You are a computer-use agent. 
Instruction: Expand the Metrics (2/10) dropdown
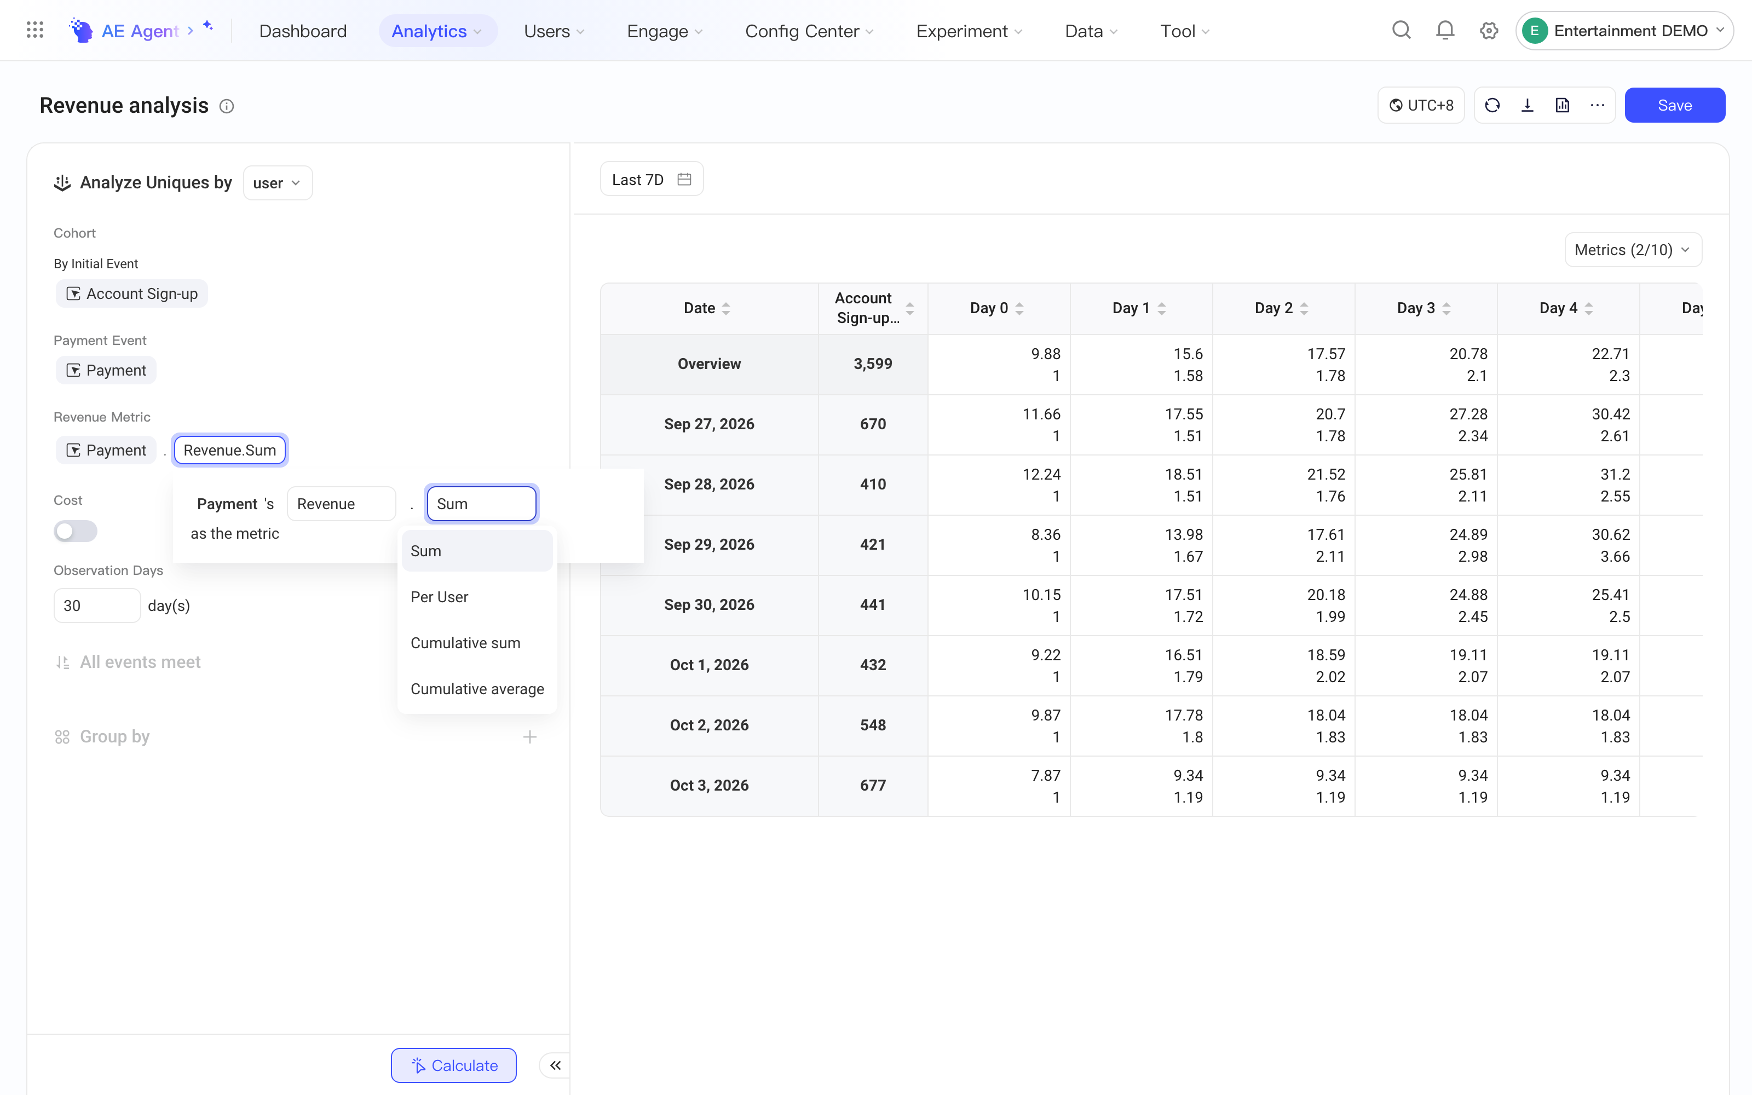click(x=1633, y=250)
